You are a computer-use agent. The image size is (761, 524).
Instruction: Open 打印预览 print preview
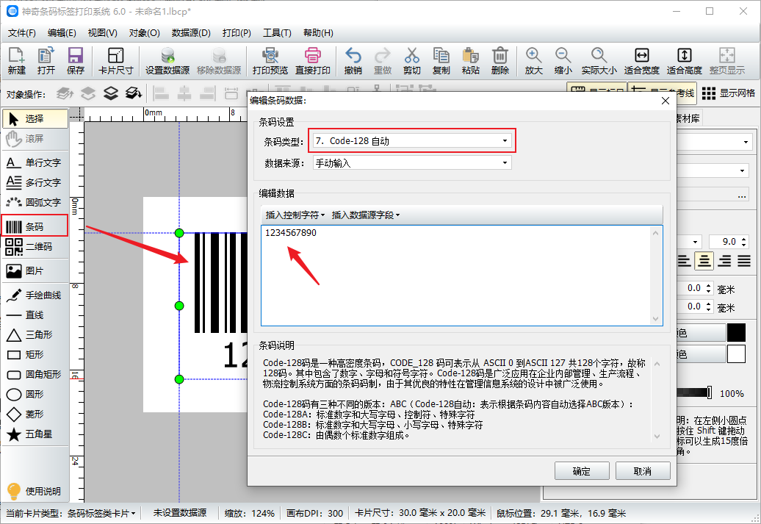click(270, 61)
